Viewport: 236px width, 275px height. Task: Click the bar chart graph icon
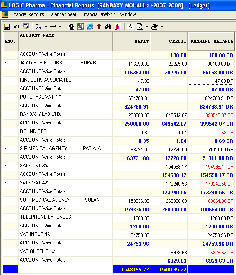118,27
